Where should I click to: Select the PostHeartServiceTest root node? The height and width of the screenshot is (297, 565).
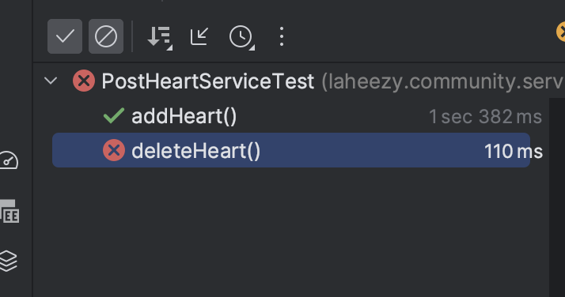pyautogui.click(x=208, y=81)
